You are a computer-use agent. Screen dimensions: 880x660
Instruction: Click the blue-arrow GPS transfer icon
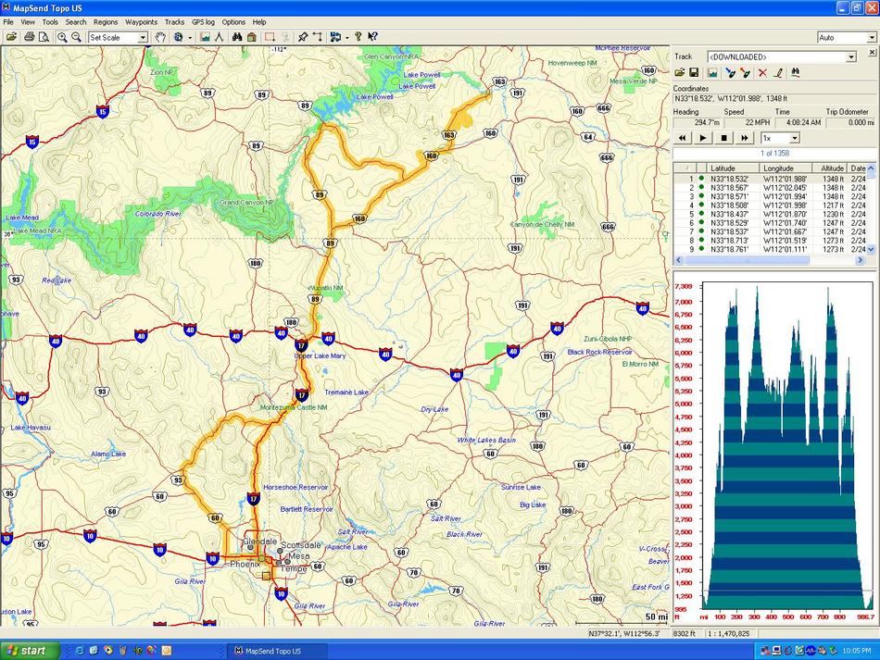(x=730, y=73)
